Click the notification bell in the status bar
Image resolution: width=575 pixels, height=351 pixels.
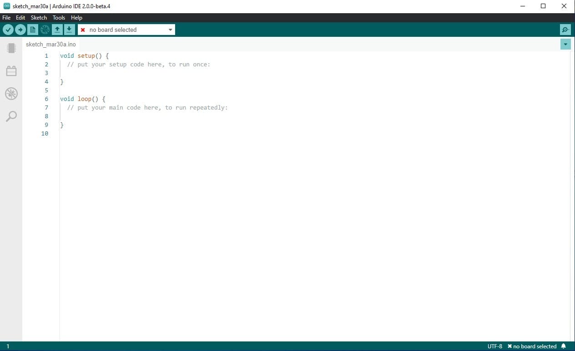coord(564,346)
